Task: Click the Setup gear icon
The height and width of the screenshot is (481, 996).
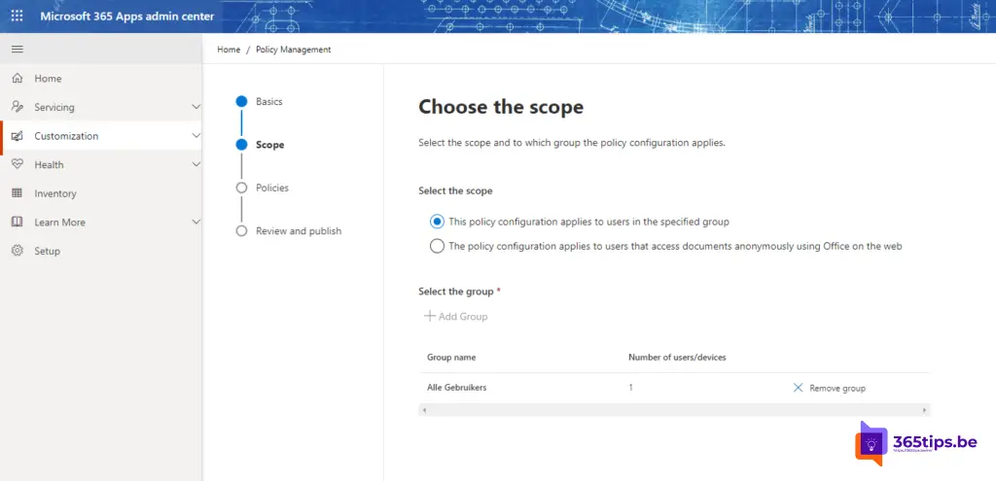Action: click(18, 251)
